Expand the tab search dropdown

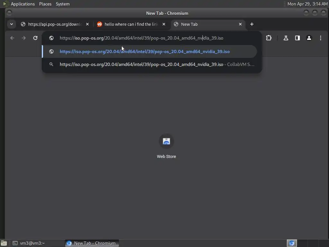(x=12, y=24)
